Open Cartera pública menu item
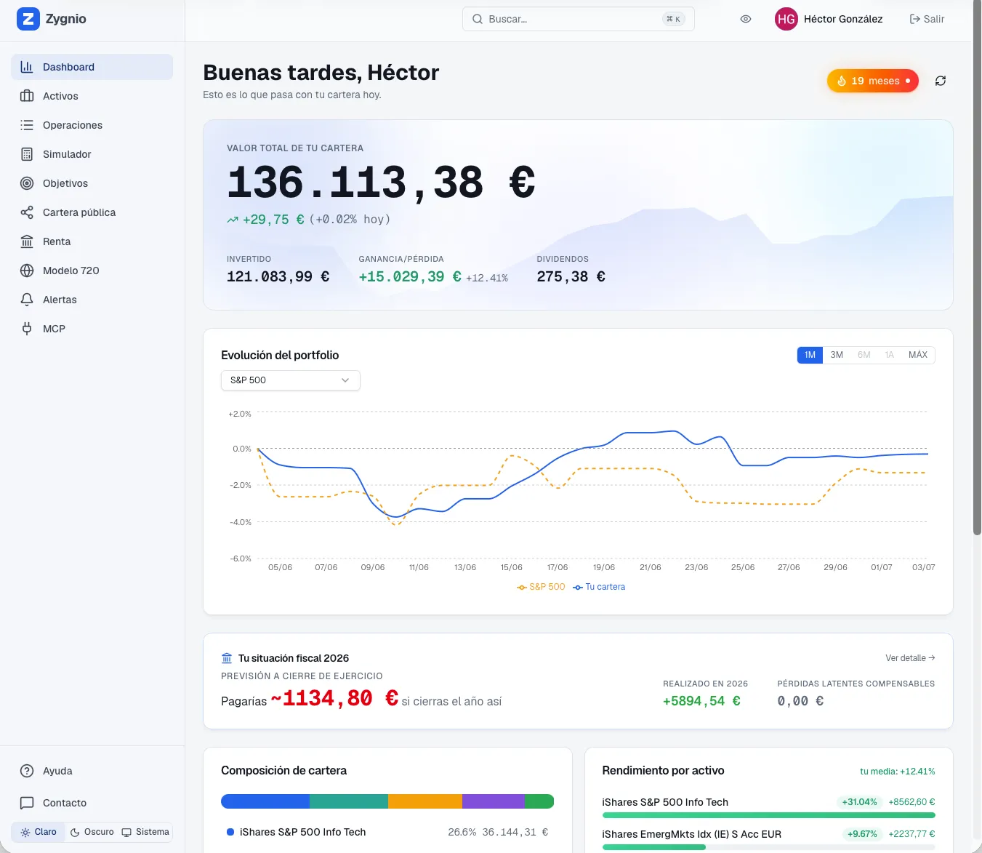This screenshot has height=853, width=982. click(x=92, y=212)
